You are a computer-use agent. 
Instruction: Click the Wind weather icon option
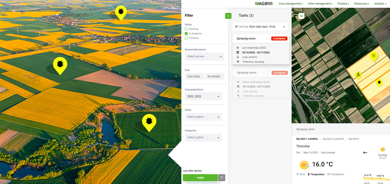click(301, 174)
